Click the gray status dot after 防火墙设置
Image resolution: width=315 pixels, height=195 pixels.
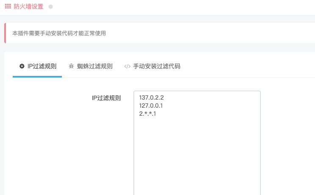tap(50, 7)
